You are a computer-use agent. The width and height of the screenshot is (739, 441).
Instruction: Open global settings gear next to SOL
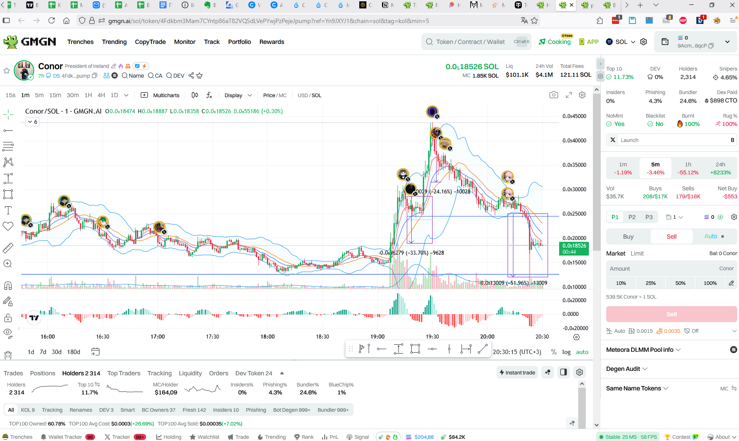644,42
